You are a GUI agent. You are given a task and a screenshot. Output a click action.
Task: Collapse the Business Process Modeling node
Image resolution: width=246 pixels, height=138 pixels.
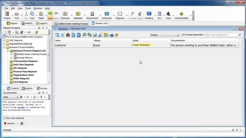point(4,47)
